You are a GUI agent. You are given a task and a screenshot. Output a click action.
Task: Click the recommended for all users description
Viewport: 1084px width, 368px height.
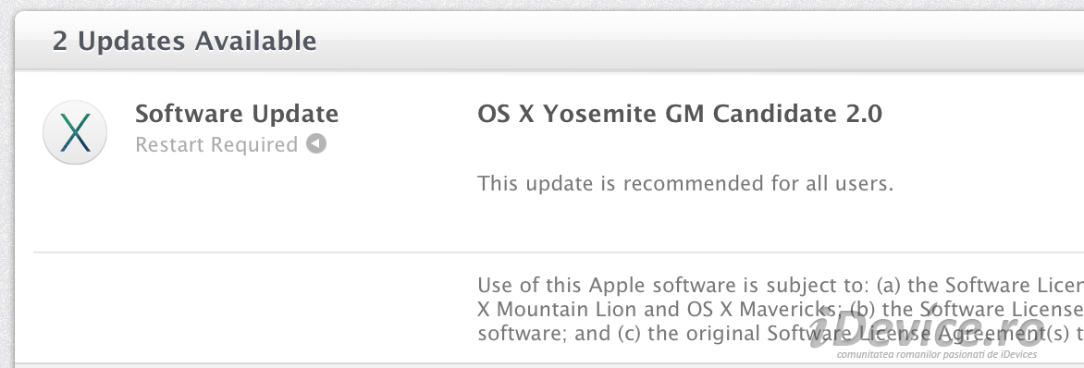click(685, 184)
